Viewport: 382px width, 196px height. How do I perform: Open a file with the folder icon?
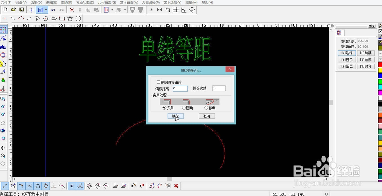point(14,10)
